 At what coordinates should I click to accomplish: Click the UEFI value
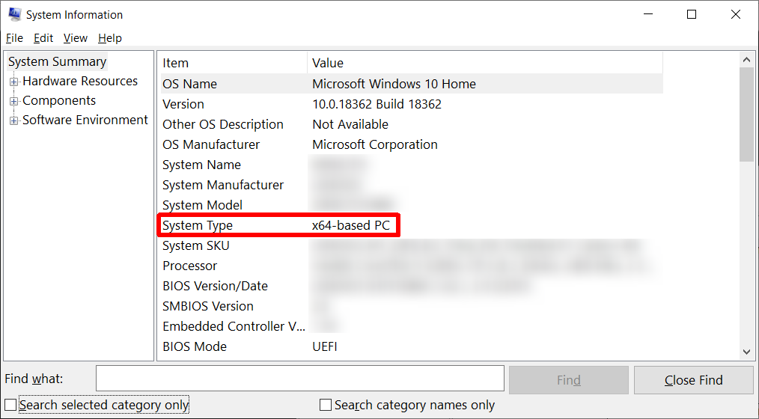(x=325, y=347)
